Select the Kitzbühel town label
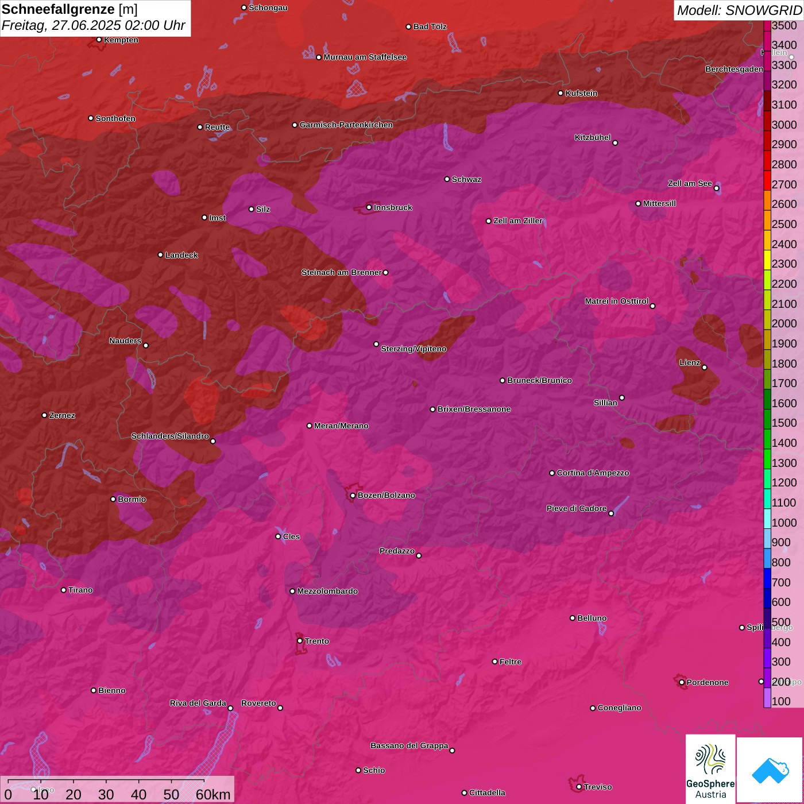 593,137
